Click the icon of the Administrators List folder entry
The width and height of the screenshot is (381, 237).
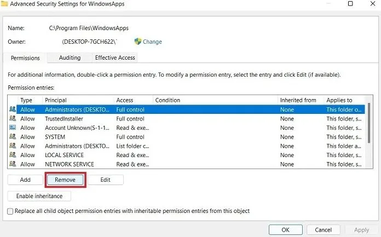pyautogui.click(x=13, y=146)
